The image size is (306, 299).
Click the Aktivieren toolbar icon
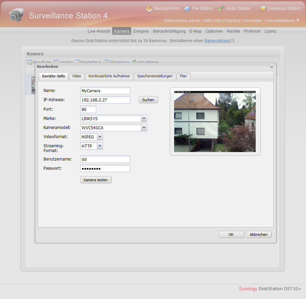(x=106, y=62)
